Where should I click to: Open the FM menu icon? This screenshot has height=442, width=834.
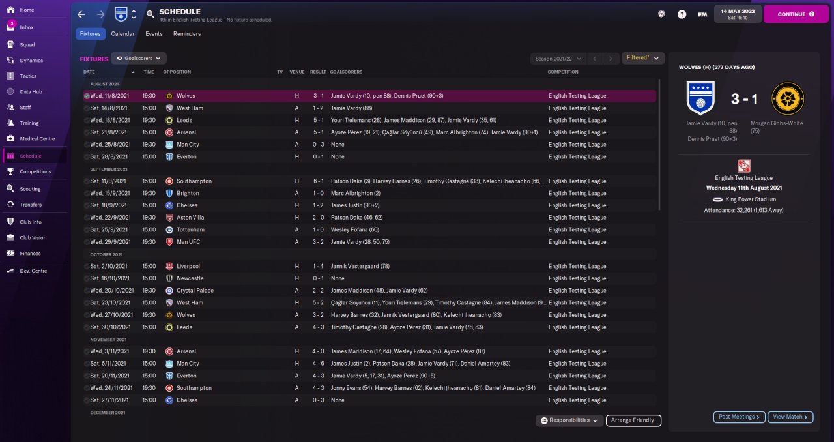click(x=702, y=14)
